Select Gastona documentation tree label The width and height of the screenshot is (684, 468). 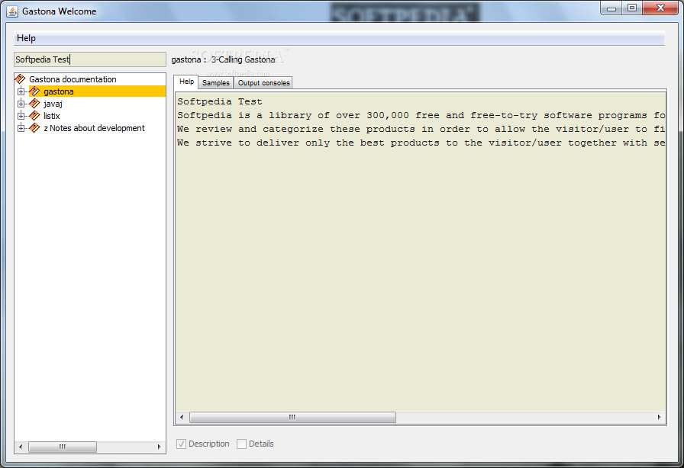(x=73, y=79)
